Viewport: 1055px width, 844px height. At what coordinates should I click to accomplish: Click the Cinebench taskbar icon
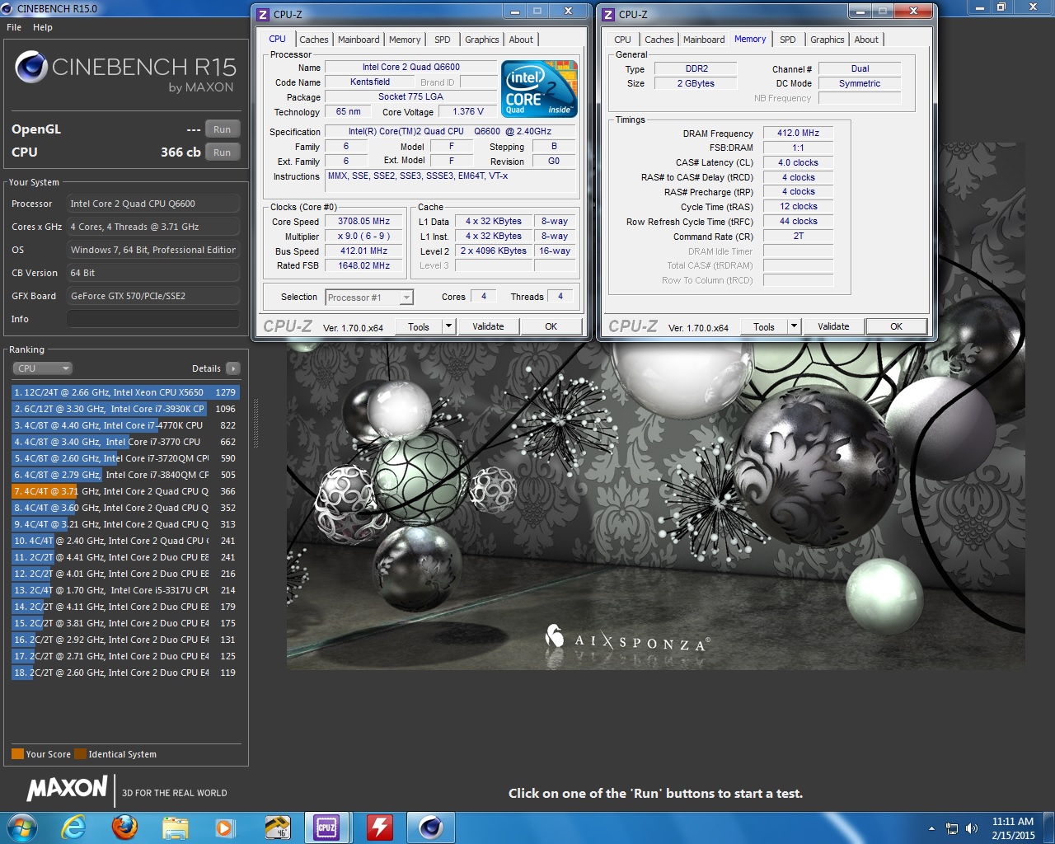pos(430,827)
